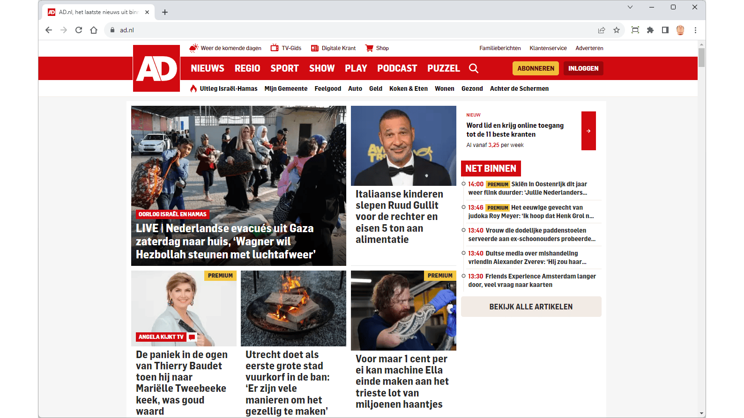
Task: Go back to previous page
Action: [49, 30]
